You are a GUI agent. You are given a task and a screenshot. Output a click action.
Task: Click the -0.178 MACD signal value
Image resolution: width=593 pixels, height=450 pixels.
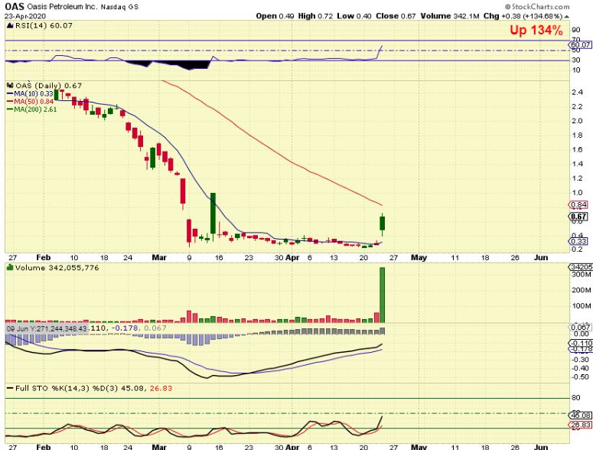tap(126, 328)
